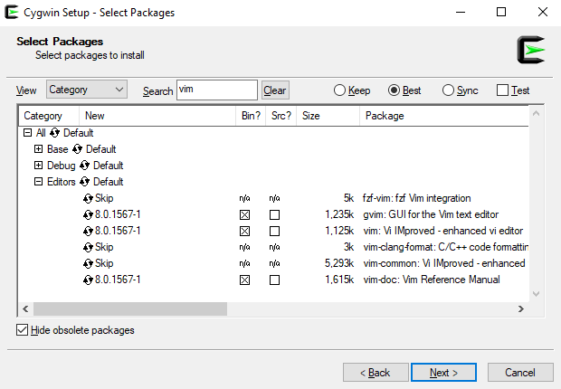Screen dimensions: 561x389
Task: Open the View category dropdown
Action: [87, 90]
